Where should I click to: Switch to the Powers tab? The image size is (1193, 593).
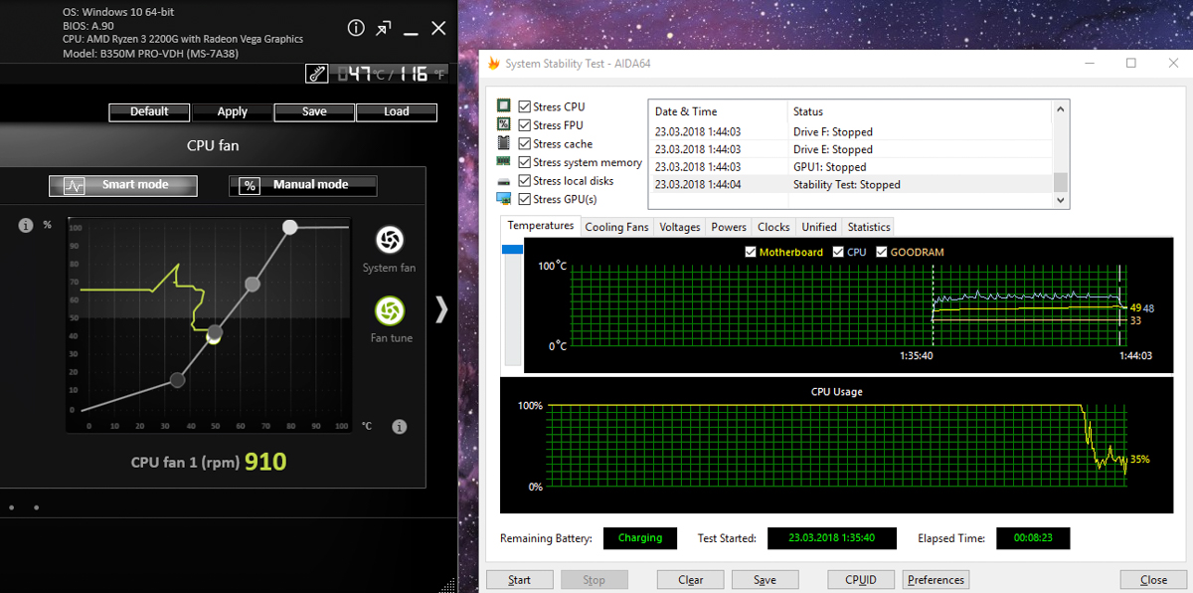tap(729, 227)
